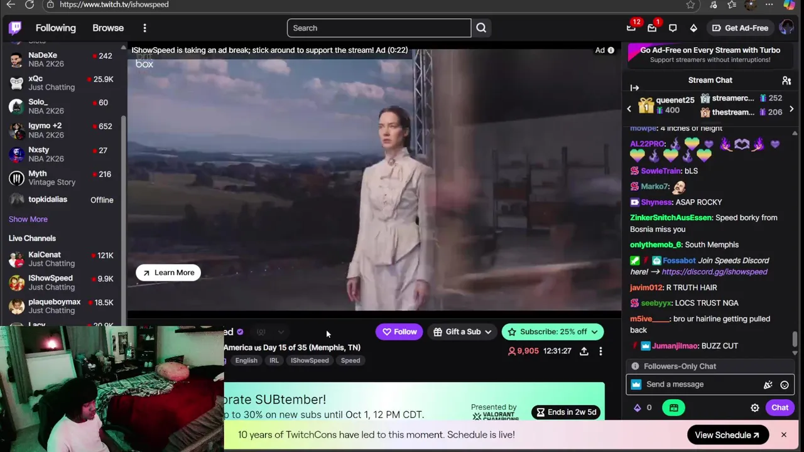The height and width of the screenshot is (452, 804).
Task: Expand the Subscribe 25% off dropdown arrow
Action: click(x=594, y=332)
